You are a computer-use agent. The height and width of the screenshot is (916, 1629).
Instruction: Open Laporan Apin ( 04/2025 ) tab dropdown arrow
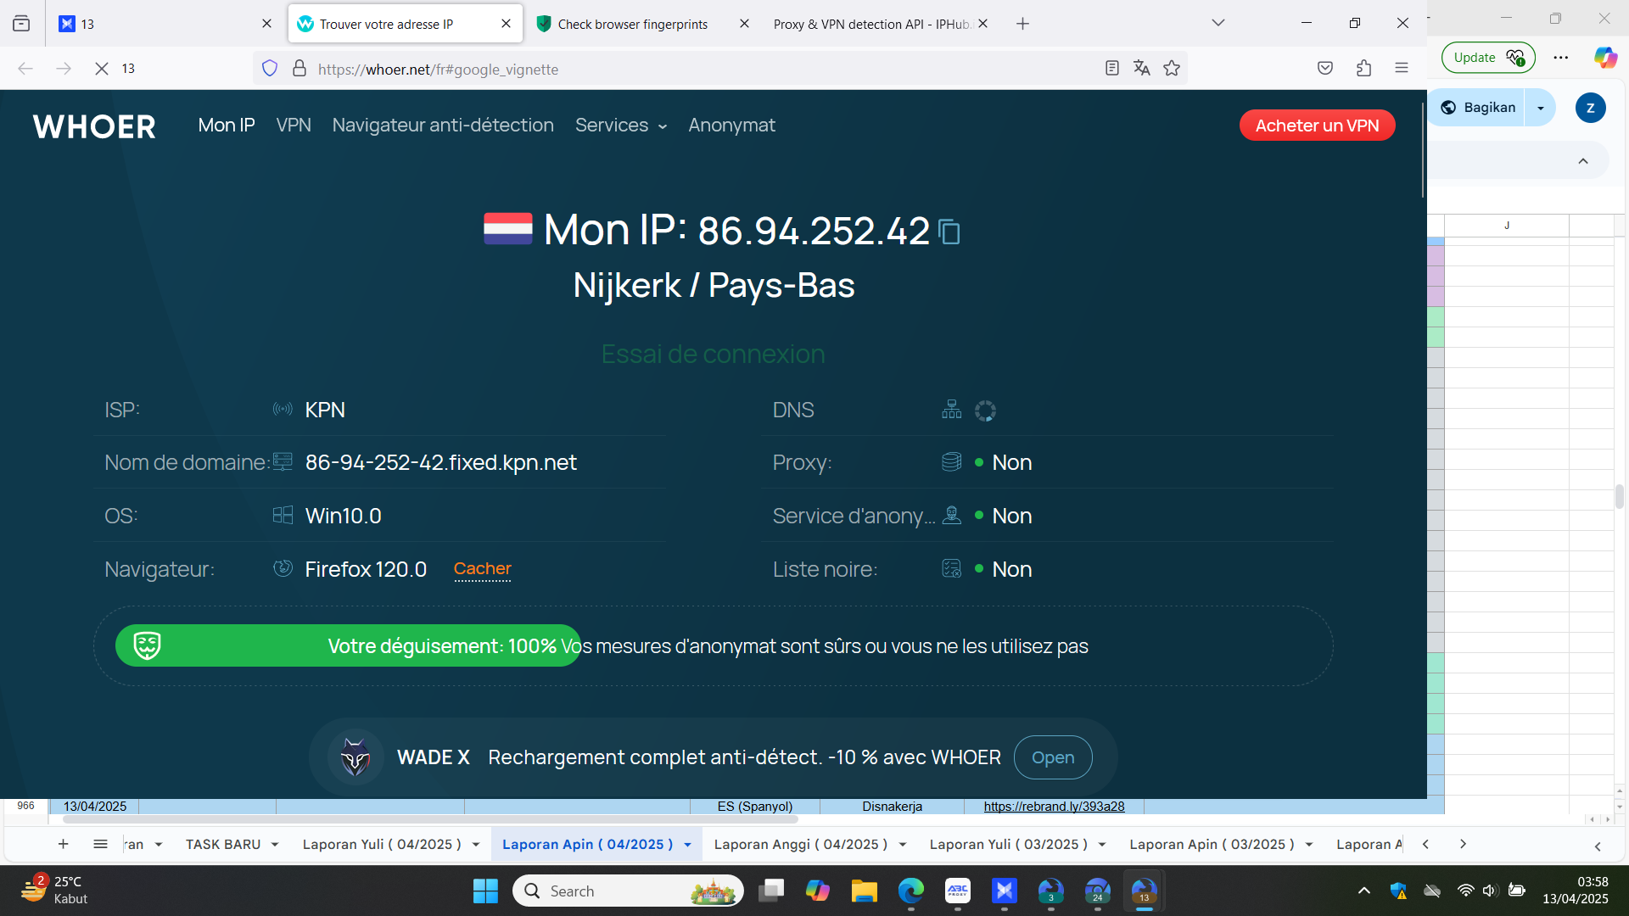click(x=687, y=845)
